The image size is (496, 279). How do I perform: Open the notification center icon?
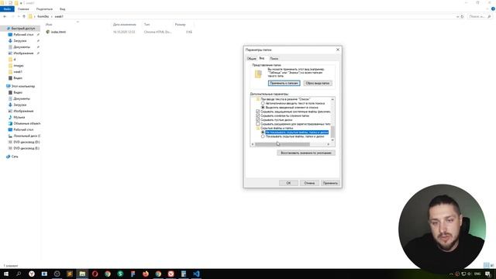(487, 274)
